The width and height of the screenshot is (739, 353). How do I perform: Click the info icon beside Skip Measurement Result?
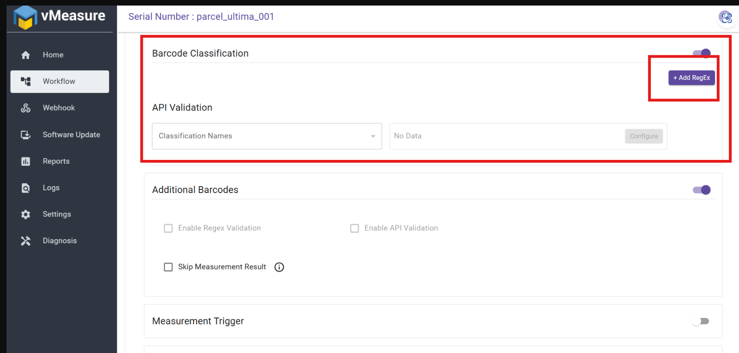(x=279, y=267)
